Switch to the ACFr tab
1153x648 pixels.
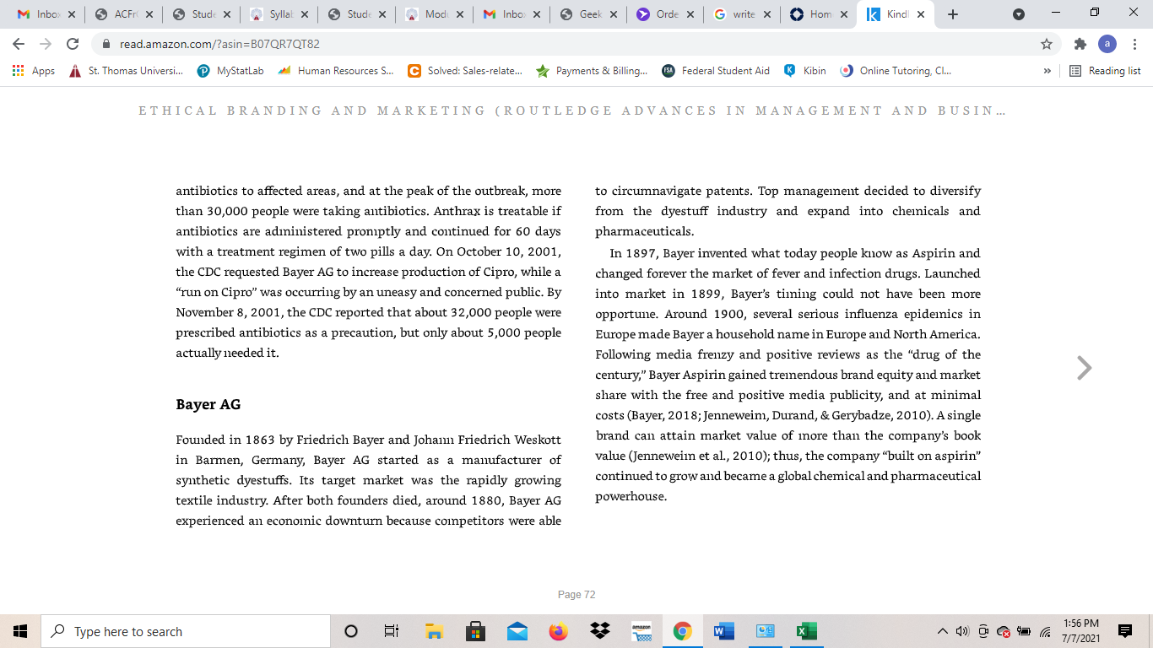123,14
